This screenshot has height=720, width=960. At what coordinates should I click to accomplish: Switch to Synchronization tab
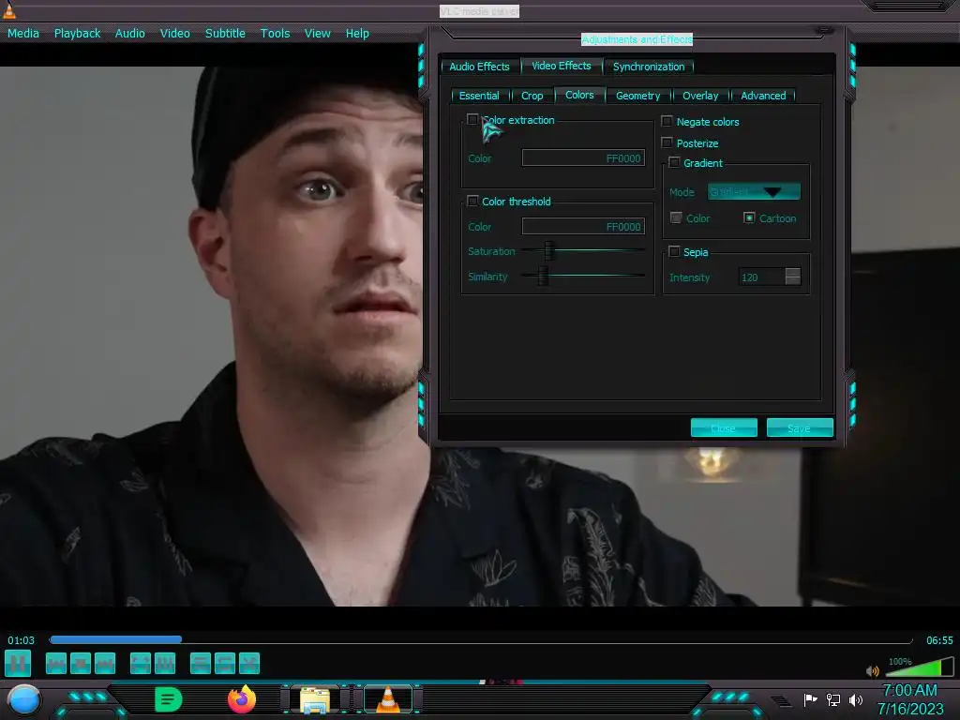point(649,67)
